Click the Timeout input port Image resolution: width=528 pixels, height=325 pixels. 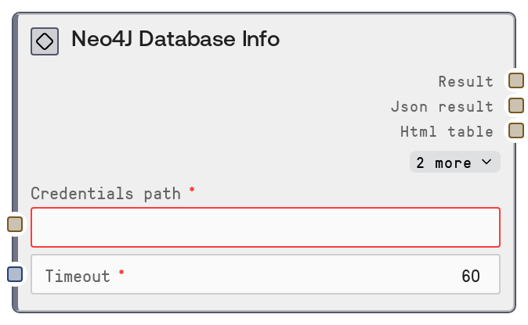coord(15,274)
